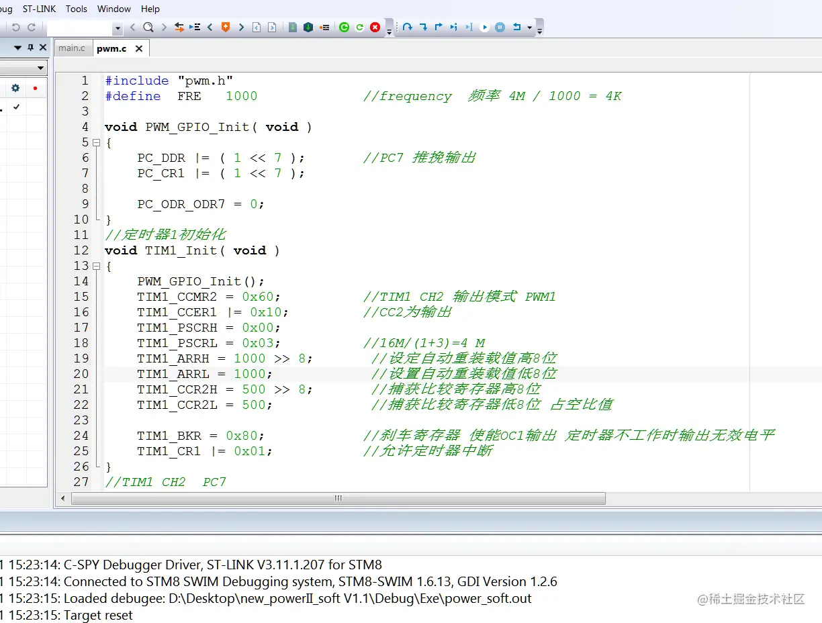Image resolution: width=822 pixels, height=623 pixels.
Task: Collapse the TIM1_Init function fold at line 13
Action: tap(96, 266)
